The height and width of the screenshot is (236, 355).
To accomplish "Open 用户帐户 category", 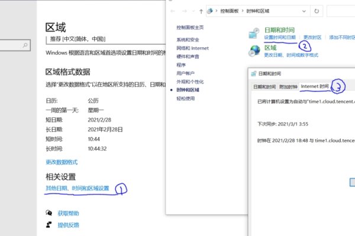I will 185,73.
